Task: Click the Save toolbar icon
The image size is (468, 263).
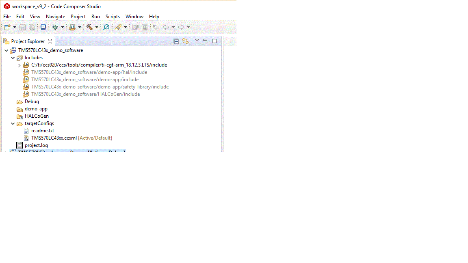Action: (x=22, y=28)
